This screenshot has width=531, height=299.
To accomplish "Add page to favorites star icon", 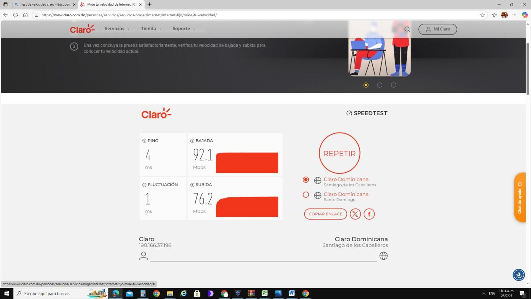I will tap(482, 15).
